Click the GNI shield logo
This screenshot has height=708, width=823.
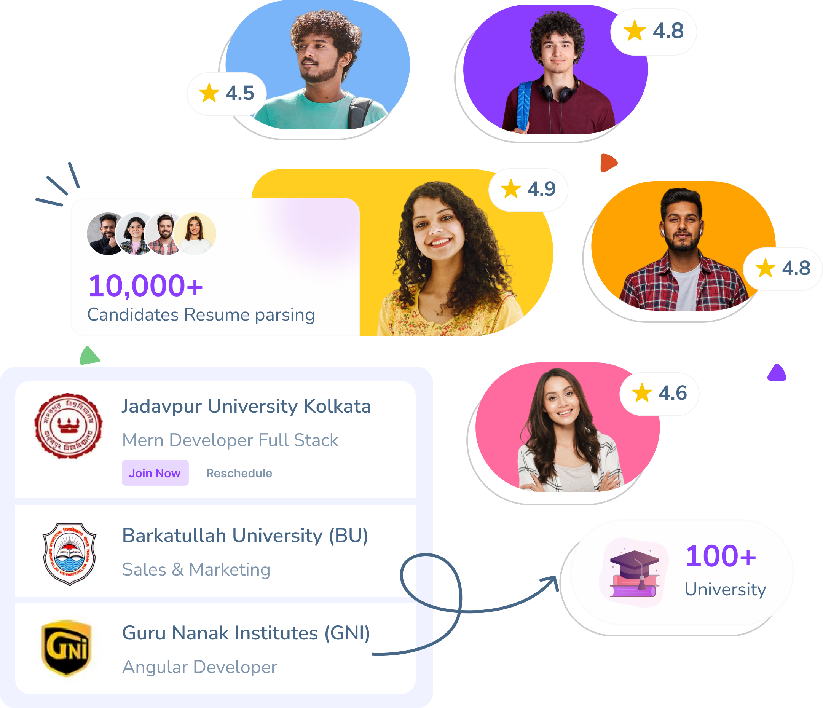point(67,648)
